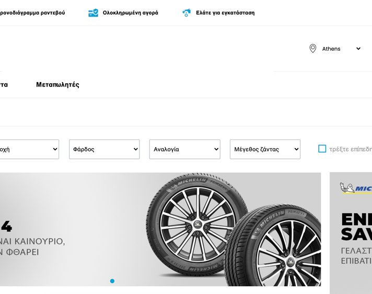Screen dimensions: 372x294
Task: Open the partially visible dropdown ending in 'οχή'
Action: [x=29, y=149]
